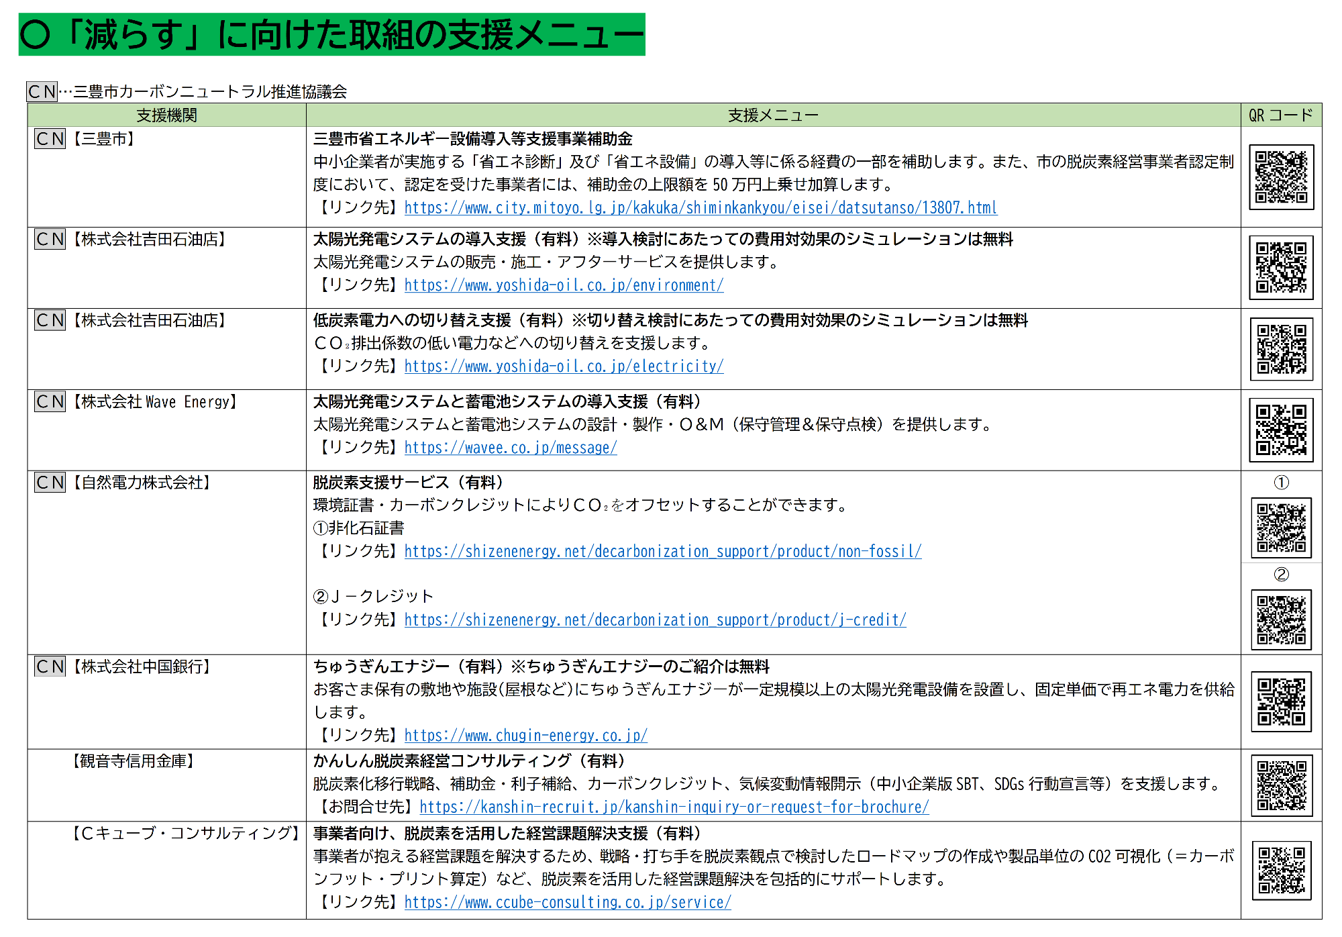Click the CN badge beside 三豊市
Screen dimensions: 1342x937
point(50,139)
